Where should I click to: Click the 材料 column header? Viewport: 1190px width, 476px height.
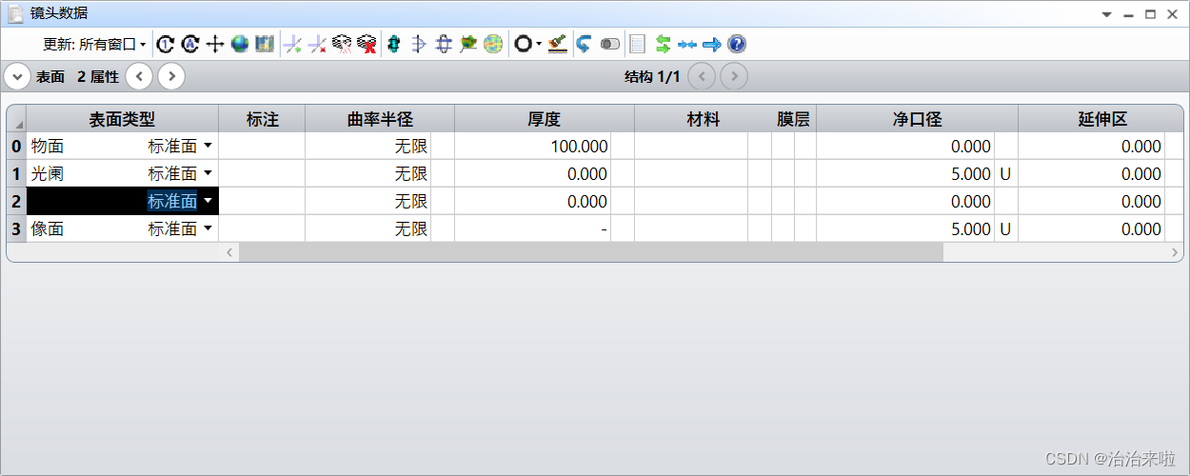coord(703,119)
